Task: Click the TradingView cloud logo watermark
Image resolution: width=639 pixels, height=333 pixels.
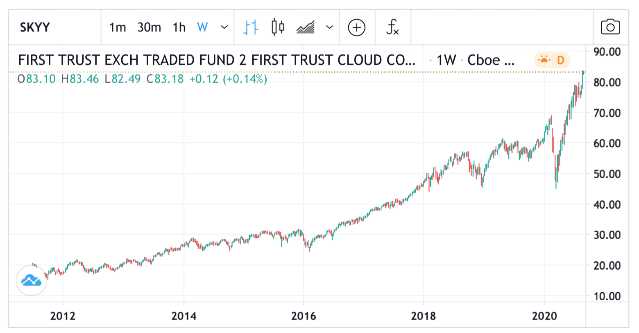Action: pos(32,281)
